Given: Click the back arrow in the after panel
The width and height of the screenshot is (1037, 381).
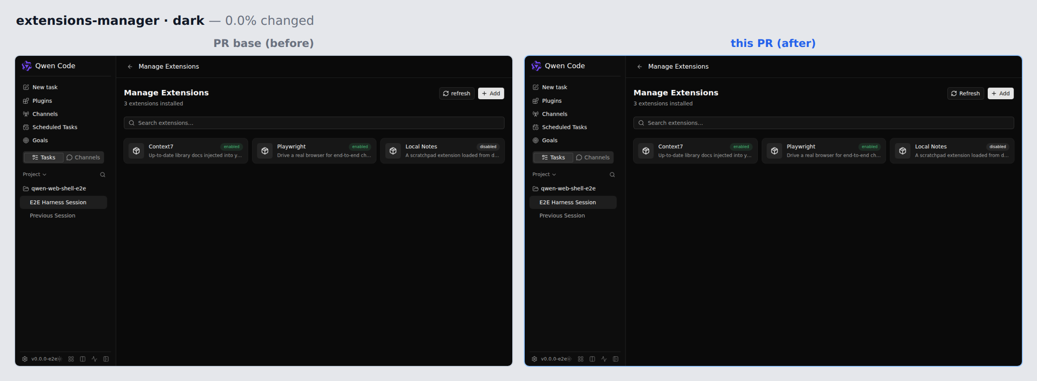Looking at the screenshot, I should 640,66.
